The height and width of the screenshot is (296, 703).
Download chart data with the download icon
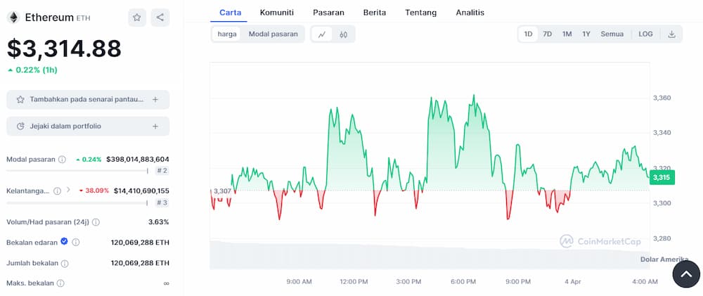coord(671,34)
